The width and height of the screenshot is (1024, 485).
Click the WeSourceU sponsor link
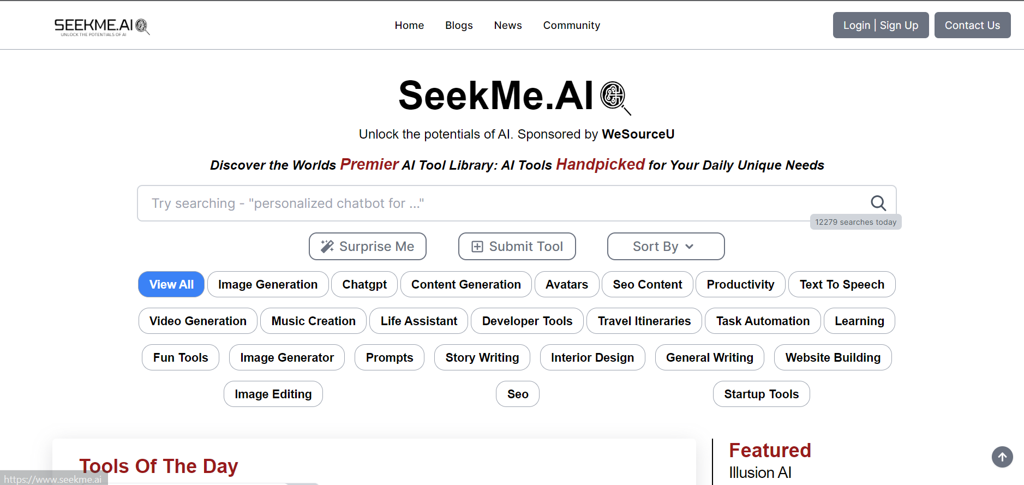[x=638, y=134]
